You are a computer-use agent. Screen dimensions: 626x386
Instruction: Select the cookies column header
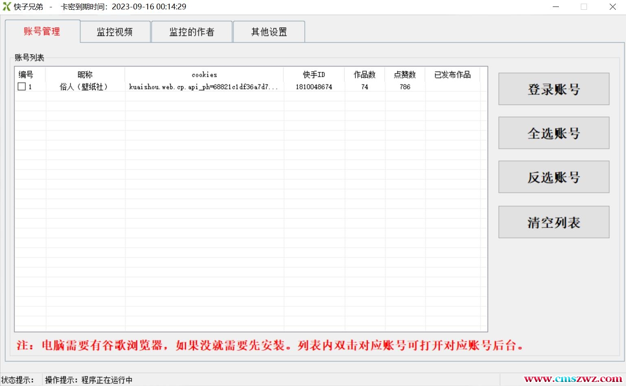tap(204, 75)
